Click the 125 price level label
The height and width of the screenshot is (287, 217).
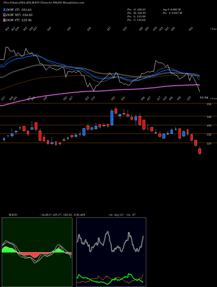[209, 143]
